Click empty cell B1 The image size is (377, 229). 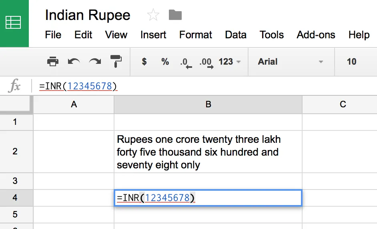pyautogui.click(x=208, y=122)
